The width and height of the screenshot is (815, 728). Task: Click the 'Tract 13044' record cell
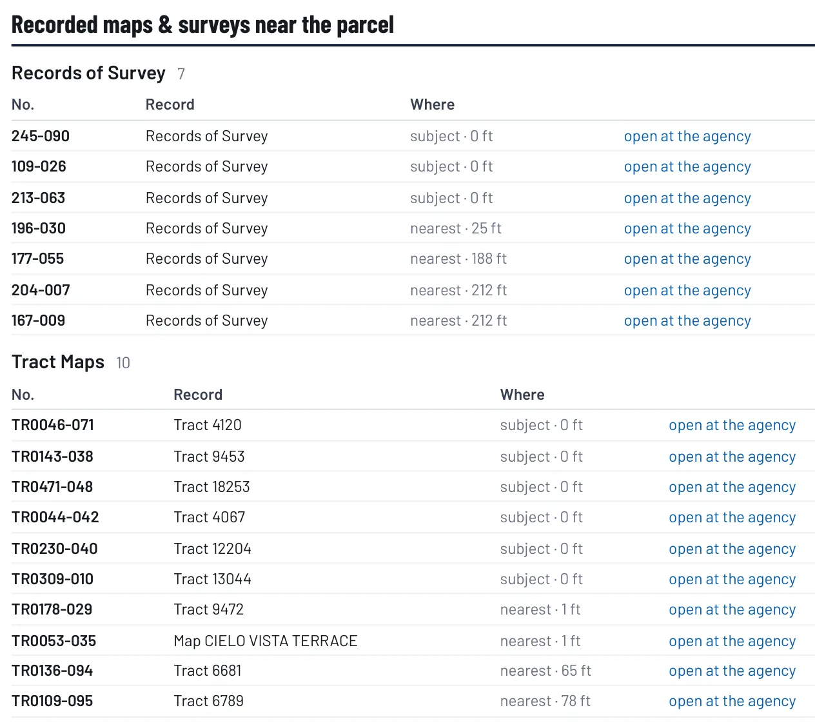point(213,579)
